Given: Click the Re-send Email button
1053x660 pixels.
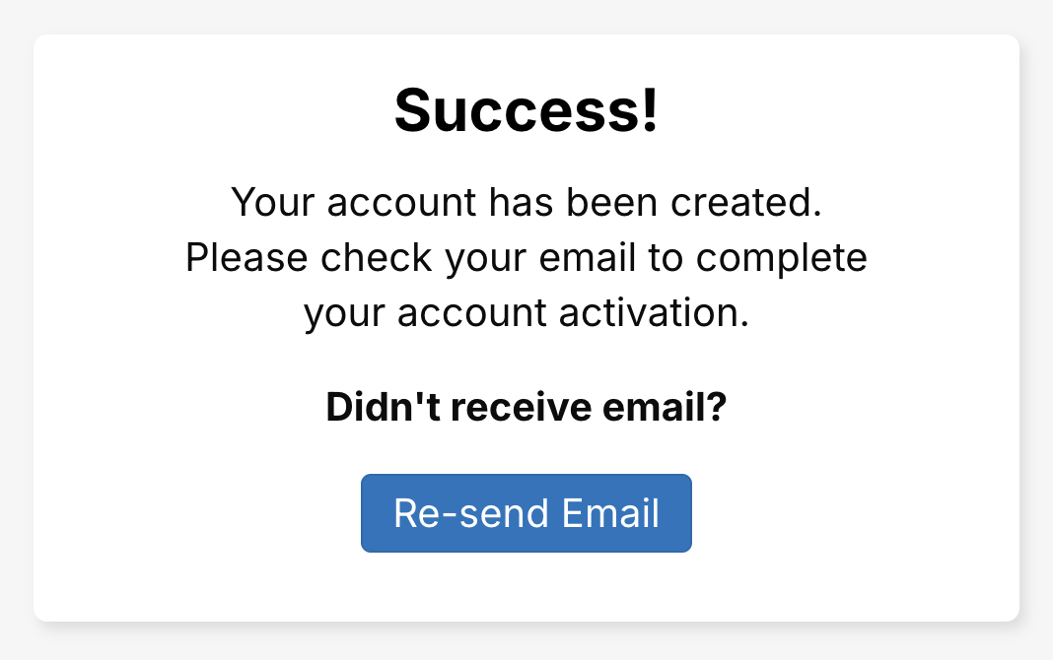Looking at the screenshot, I should 526,513.
